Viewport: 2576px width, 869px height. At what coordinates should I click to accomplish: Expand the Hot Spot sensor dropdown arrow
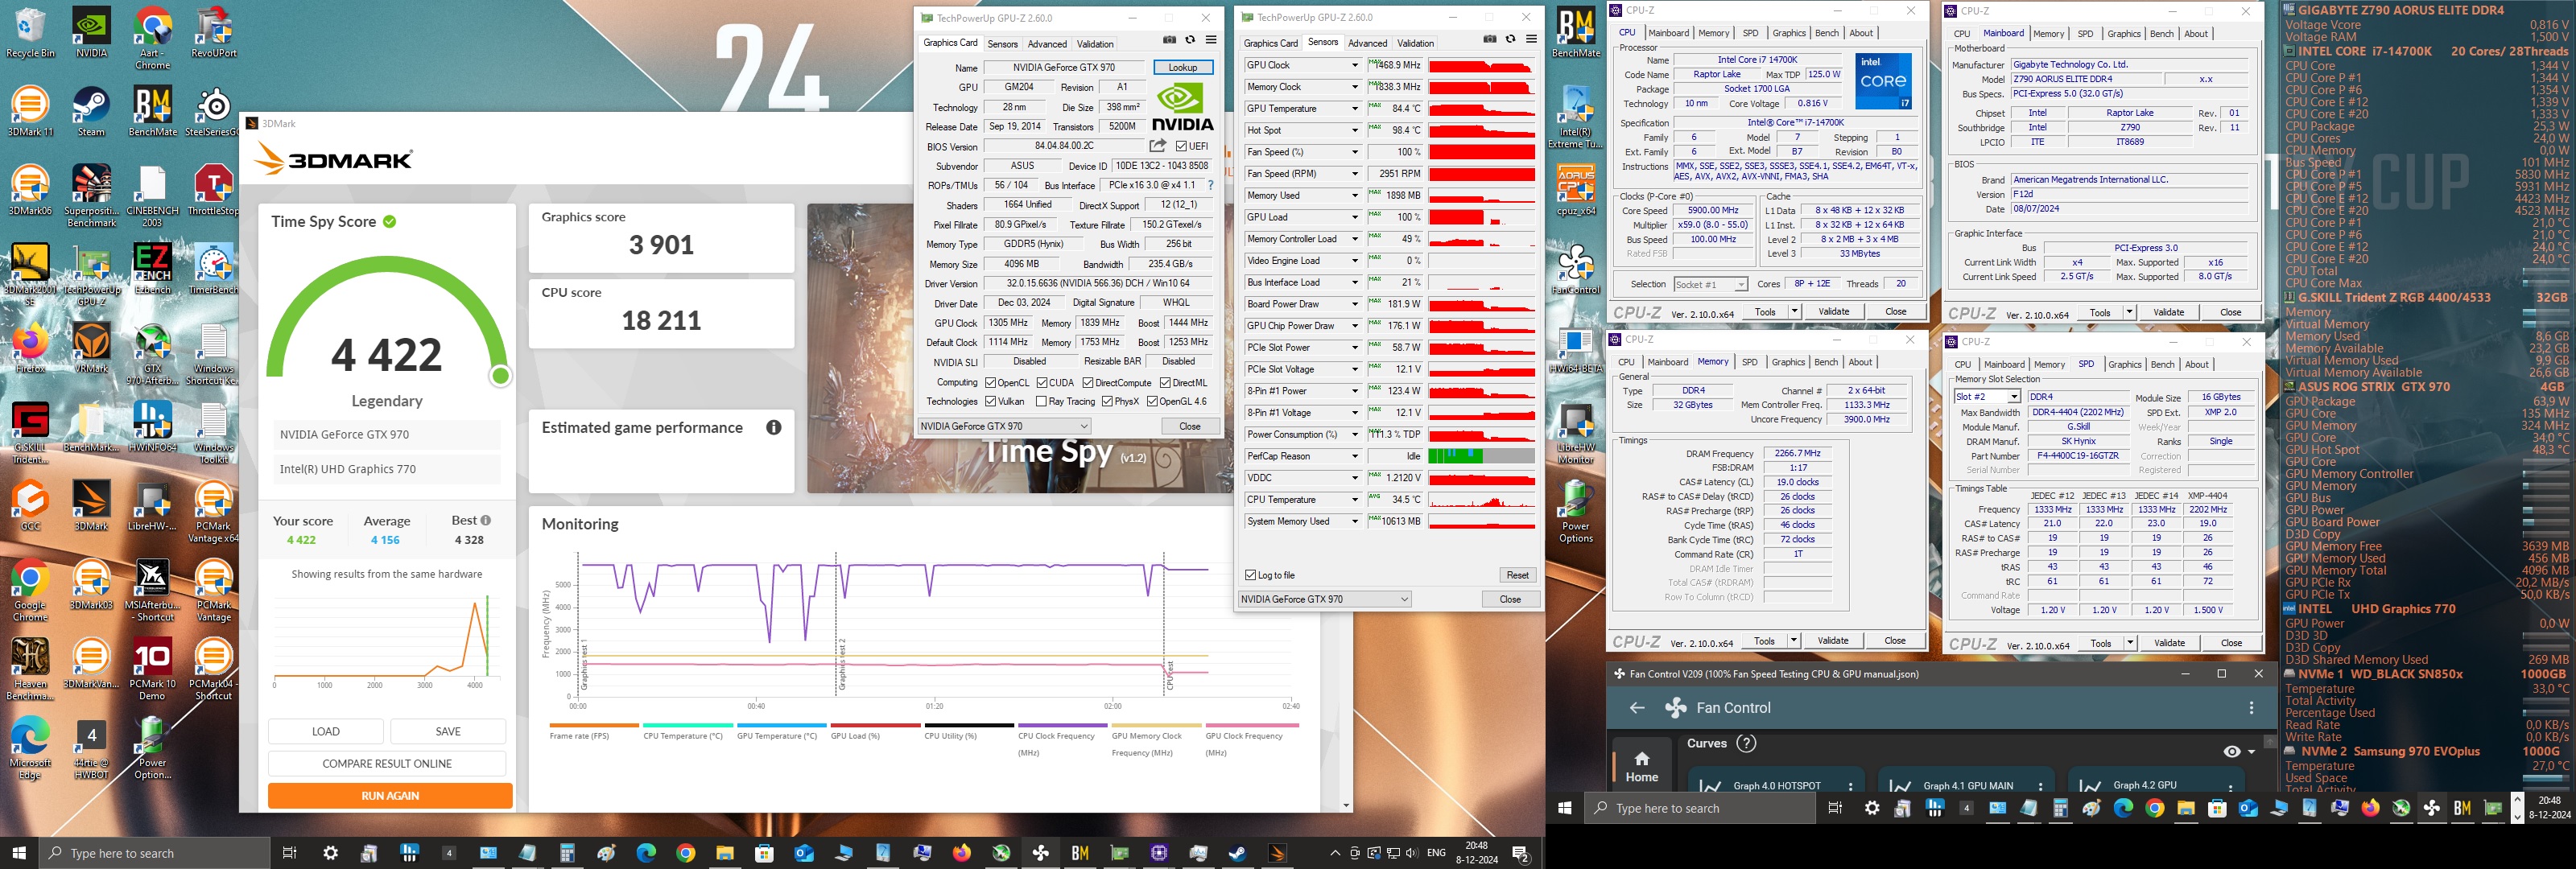click(x=1354, y=130)
